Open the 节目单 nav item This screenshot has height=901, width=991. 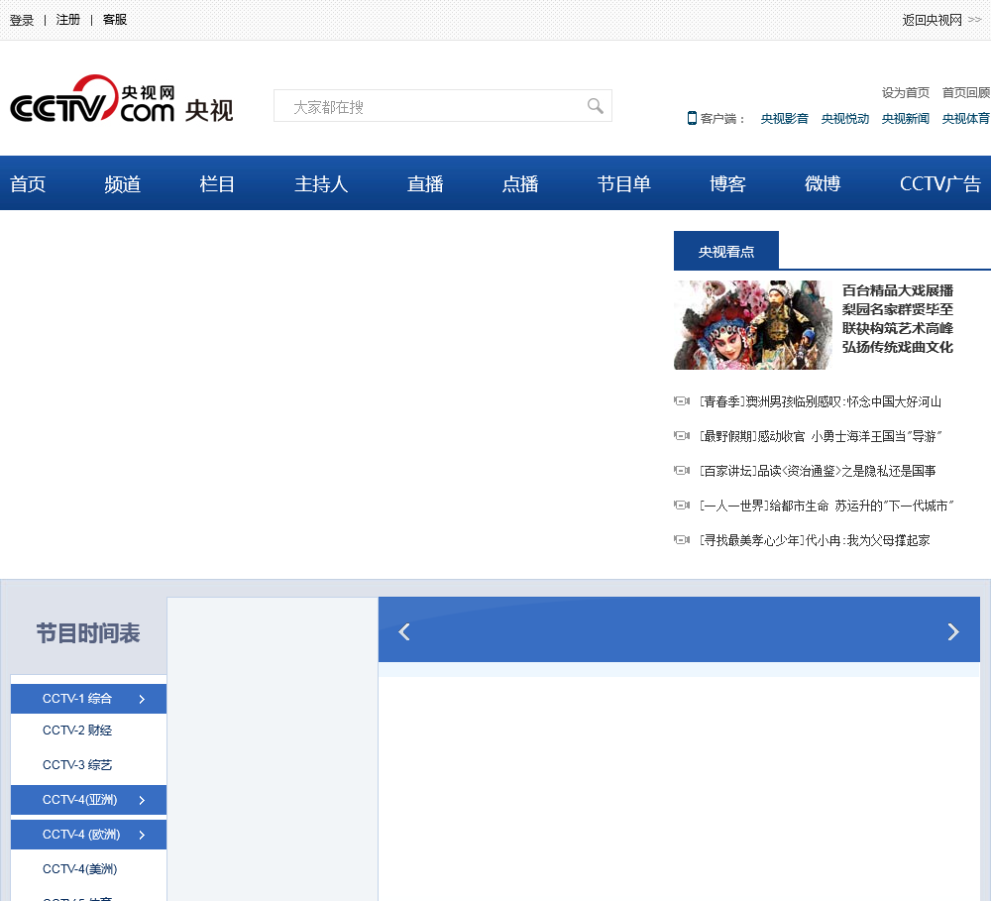tap(623, 184)
